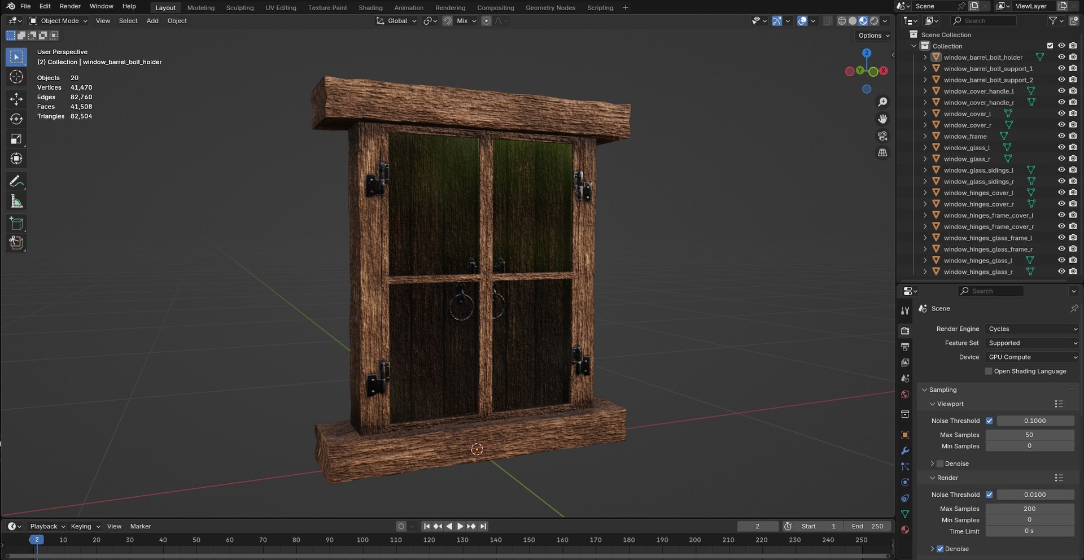Toggle camera view icon

(x=882, y=136)
